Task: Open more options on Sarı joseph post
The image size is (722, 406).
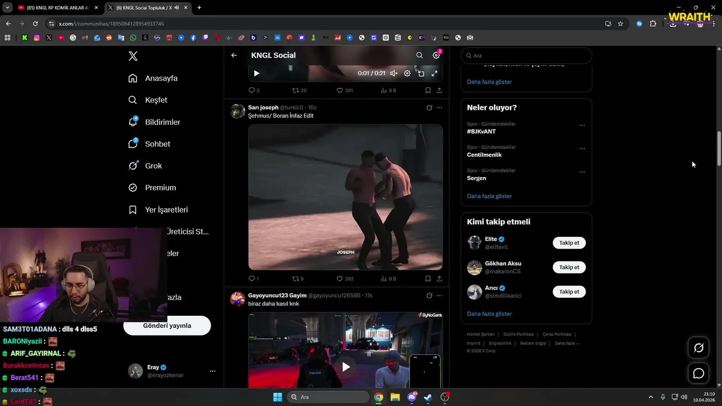Action: pos(439,108)
